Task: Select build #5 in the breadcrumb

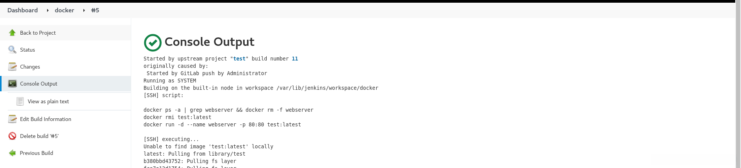Action: click(x=95, y=10)
